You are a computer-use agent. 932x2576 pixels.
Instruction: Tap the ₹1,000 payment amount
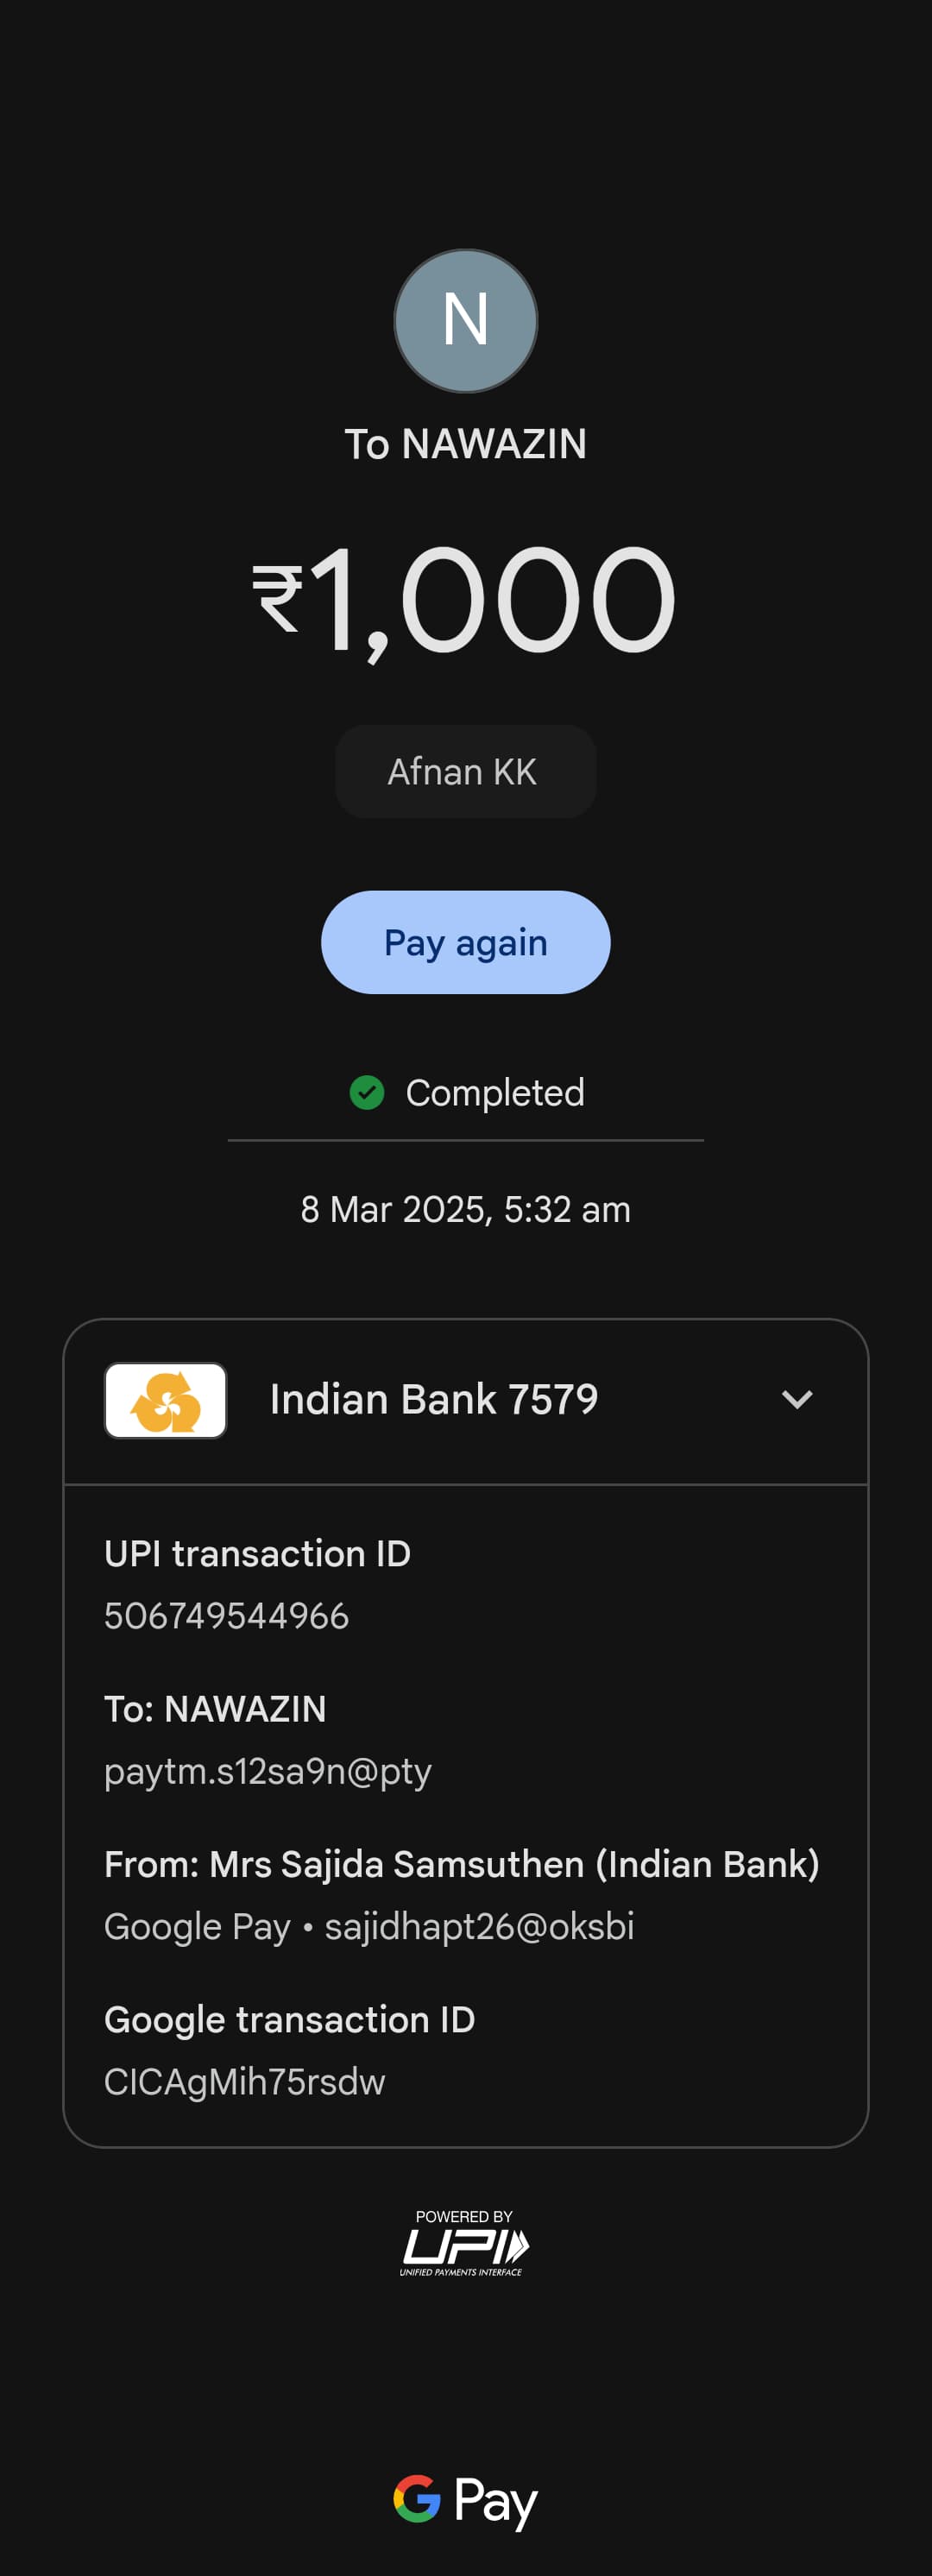point(465,600)
